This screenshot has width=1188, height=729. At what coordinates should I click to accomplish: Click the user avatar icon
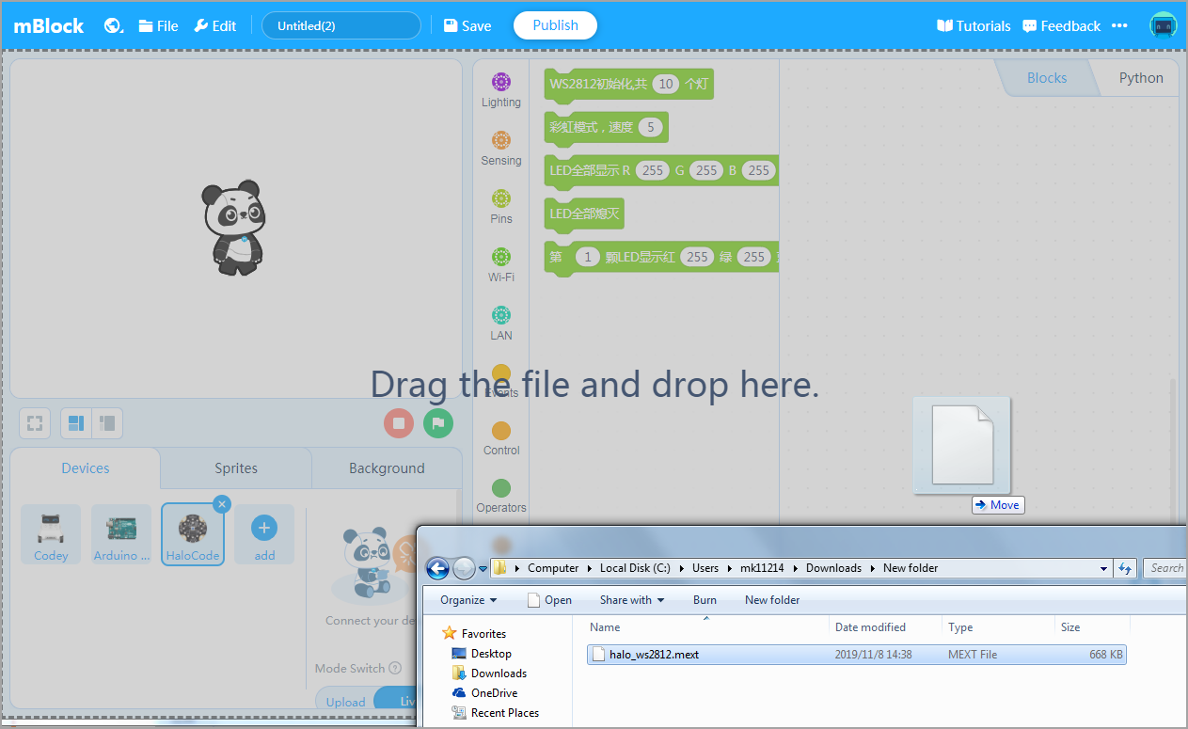coord(1164,25)
